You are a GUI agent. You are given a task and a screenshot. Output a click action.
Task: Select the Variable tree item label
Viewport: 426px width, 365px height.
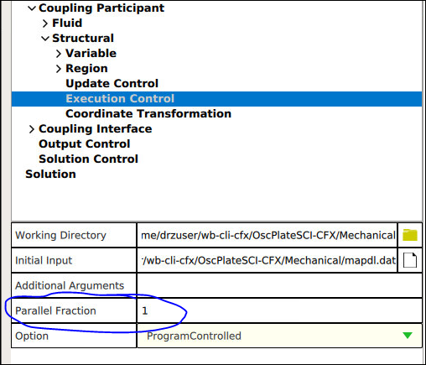point(91,53)
